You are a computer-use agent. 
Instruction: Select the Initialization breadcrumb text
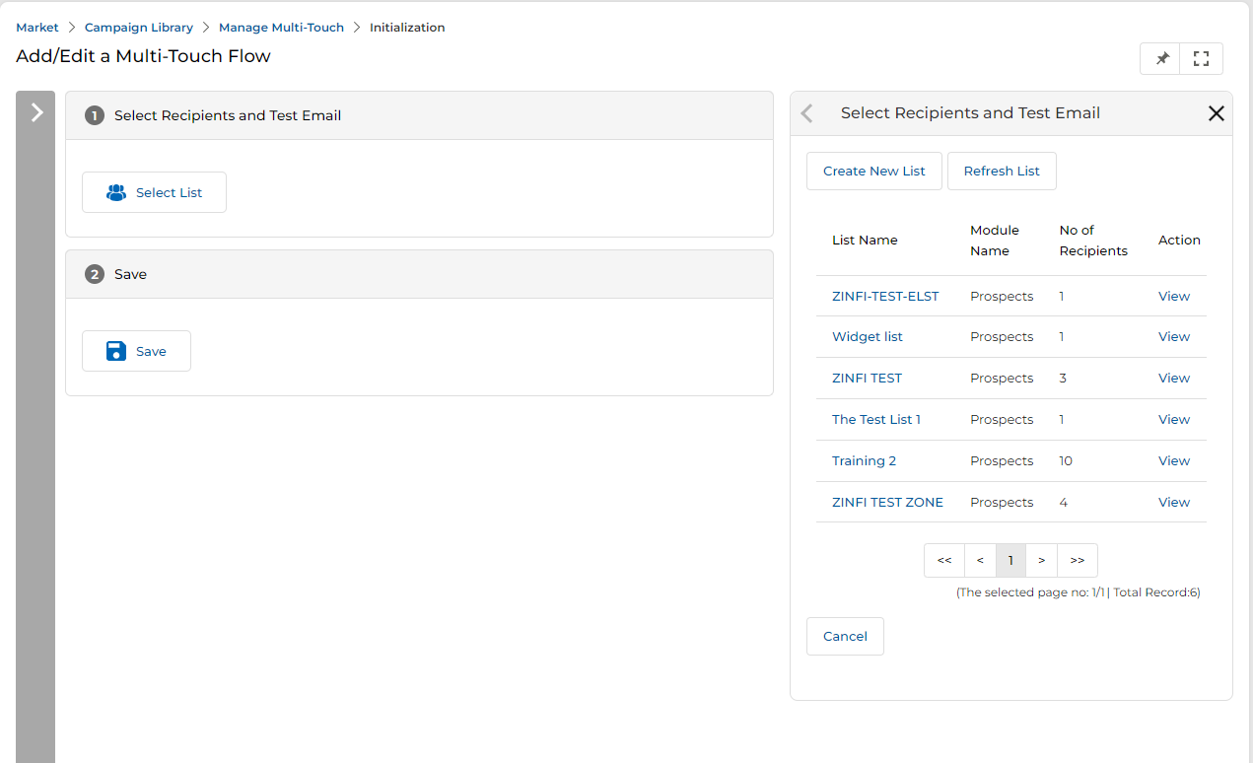pos(407,28)
